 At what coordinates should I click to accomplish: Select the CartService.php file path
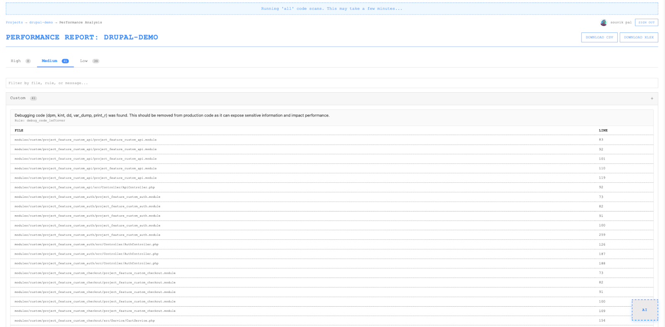tap(85, 321)
